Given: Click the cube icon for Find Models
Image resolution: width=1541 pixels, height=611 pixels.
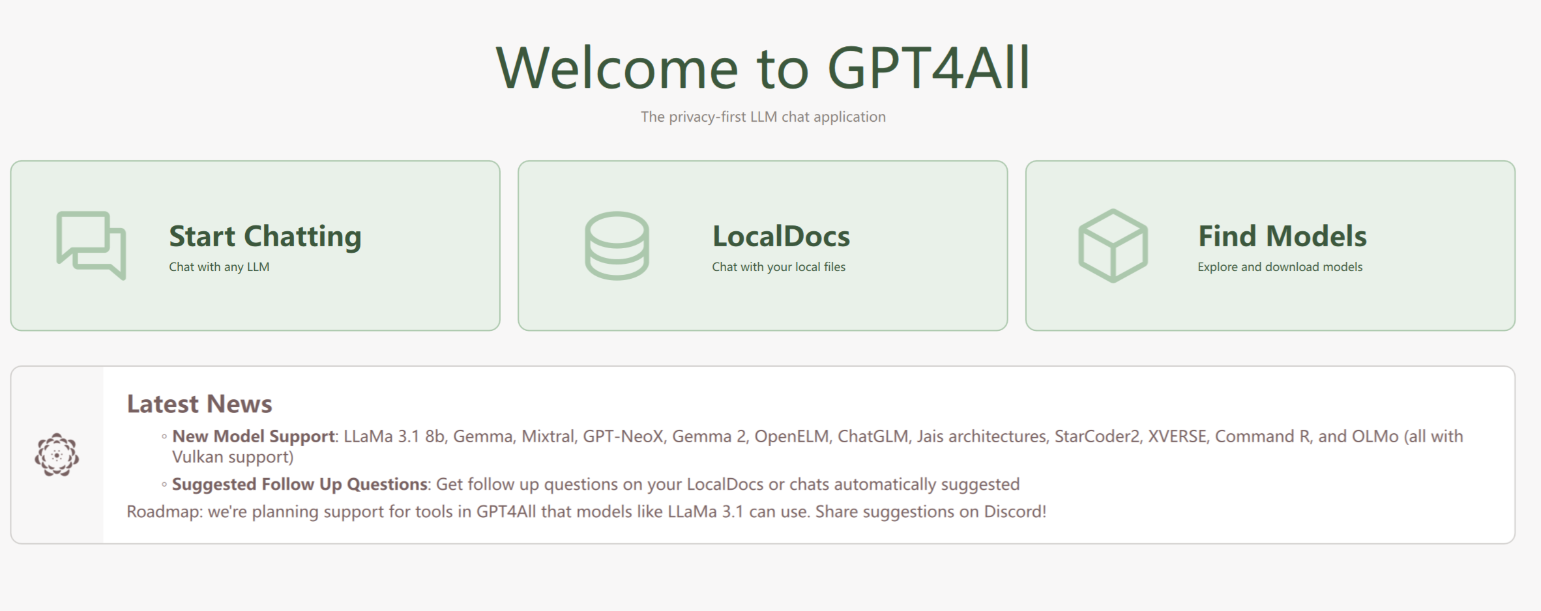Looking at the screenshot, I should [1113, 246].
